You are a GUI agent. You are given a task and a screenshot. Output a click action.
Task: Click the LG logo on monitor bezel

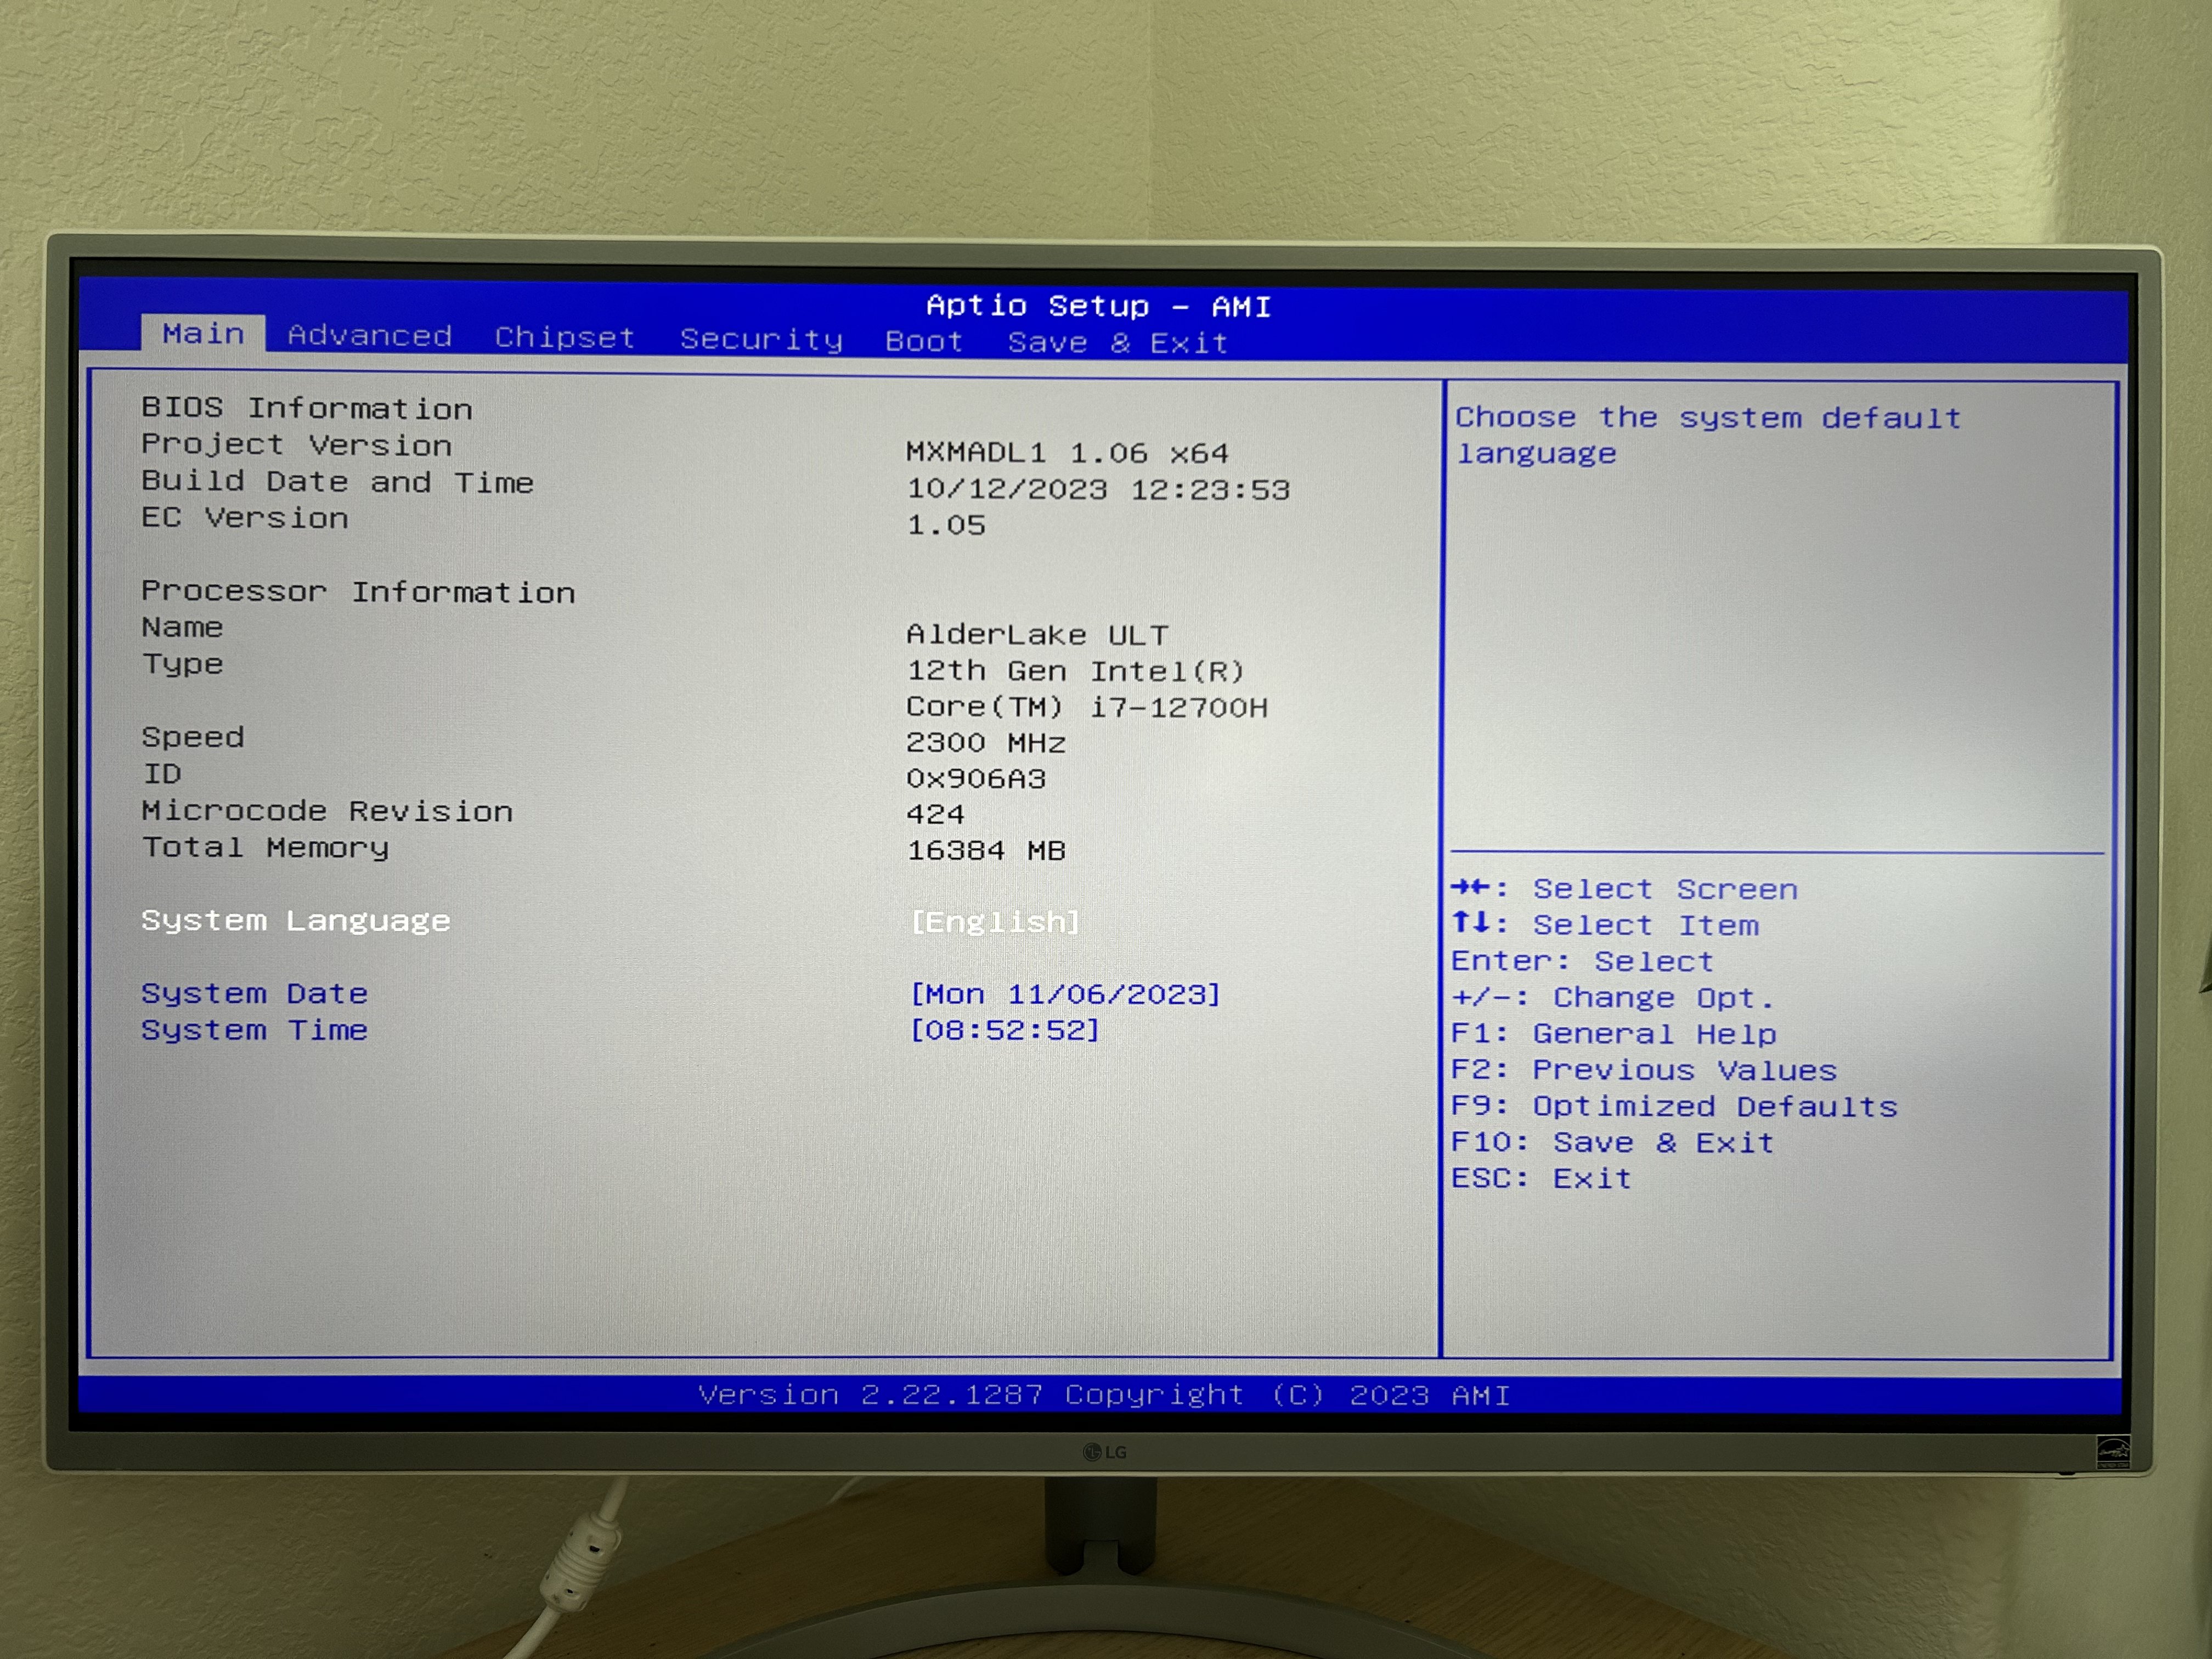(x=1105, y=1452)
